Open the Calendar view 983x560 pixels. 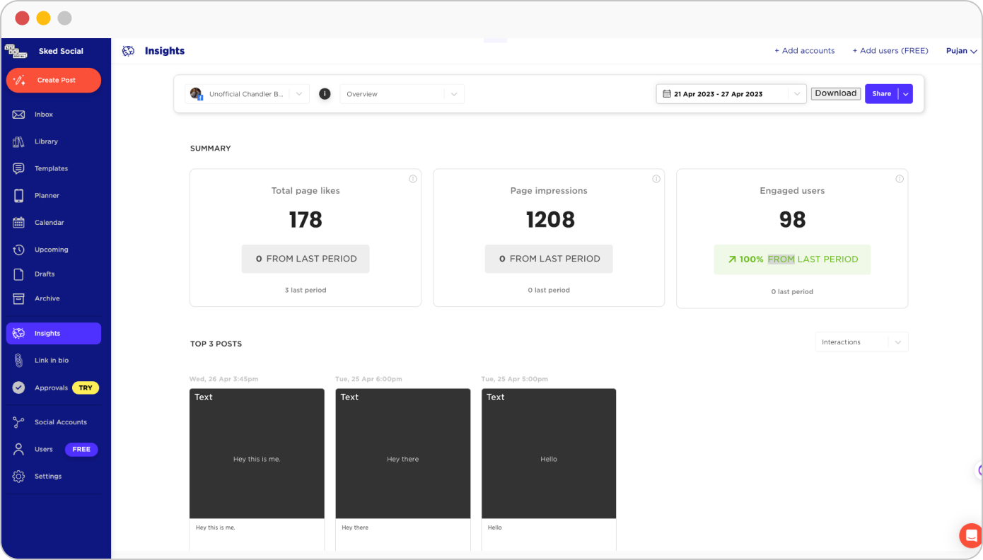click(49, 222)
